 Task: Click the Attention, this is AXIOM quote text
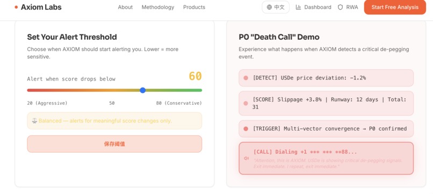click(x=328, y=163)
